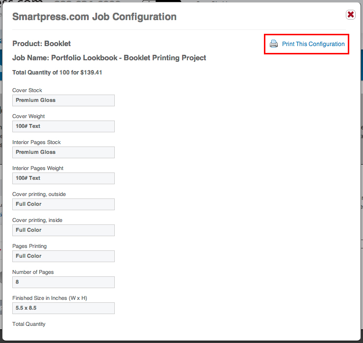Click the Interior Pages Stock label

point(36,142)
